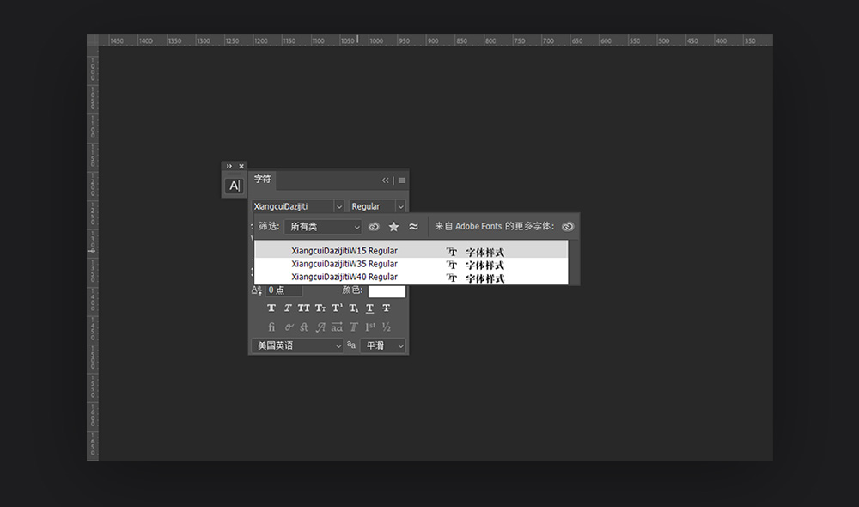Apply subscript text style
This screenshot has height=507, width=859.
point(353,308)
